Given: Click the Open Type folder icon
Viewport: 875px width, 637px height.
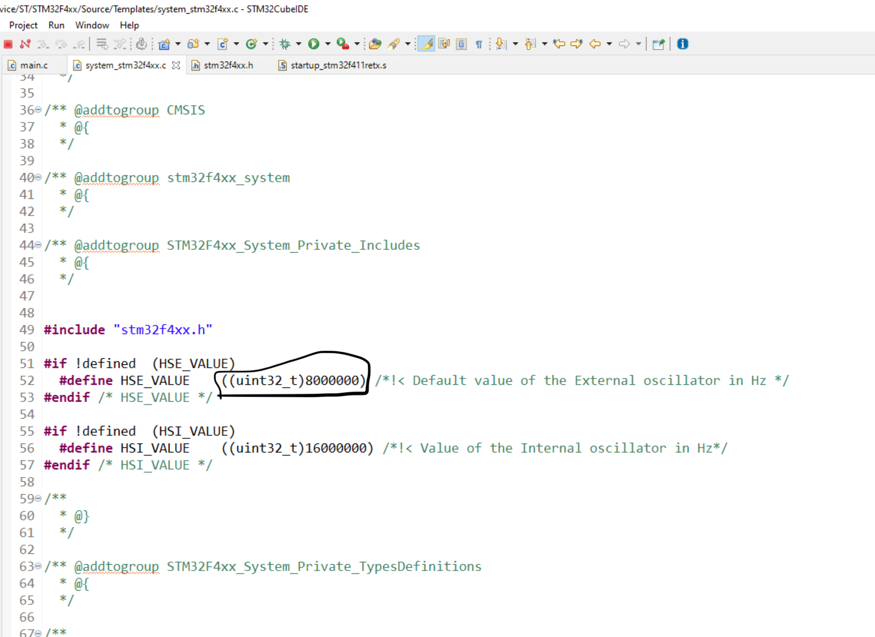Looking at the screenshot, I should pos(375,44).
